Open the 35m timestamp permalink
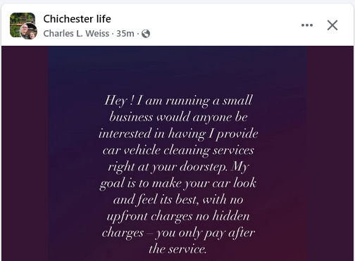Image resolution: width=355 pixels, height=261 pixels. (x=125, y=34)
